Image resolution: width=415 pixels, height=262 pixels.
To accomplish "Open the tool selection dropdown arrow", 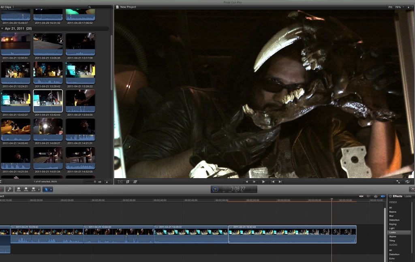I will coord(51,189).
